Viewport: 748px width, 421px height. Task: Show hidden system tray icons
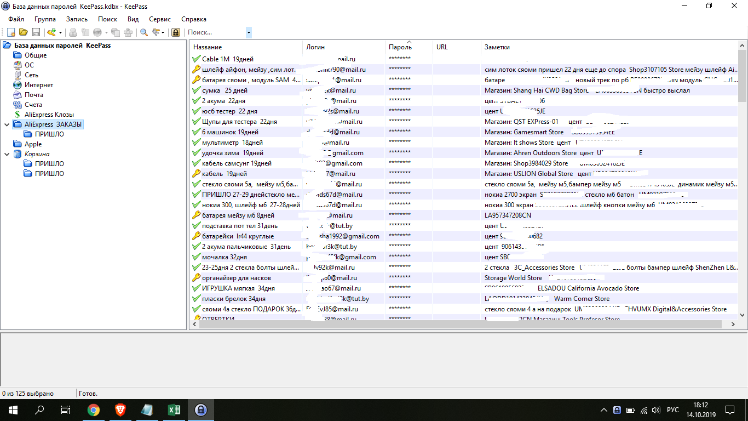tap(604, 410)
